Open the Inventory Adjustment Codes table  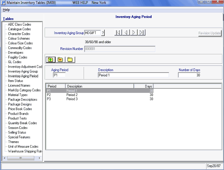[x=25, y=67]
